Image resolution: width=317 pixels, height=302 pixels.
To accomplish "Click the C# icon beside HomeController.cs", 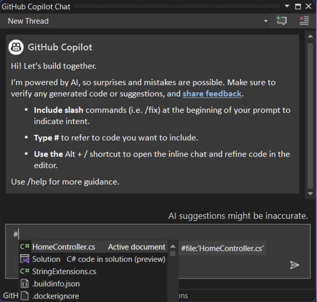I will 25,247.
